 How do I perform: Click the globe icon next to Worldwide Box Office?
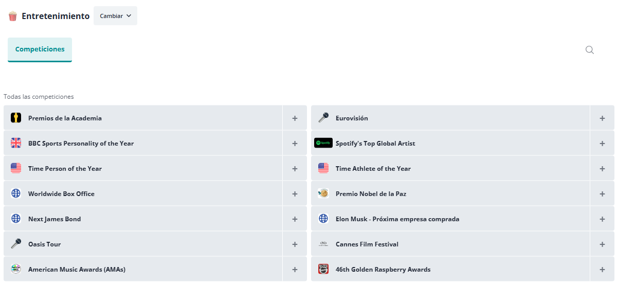pos(16,193)
